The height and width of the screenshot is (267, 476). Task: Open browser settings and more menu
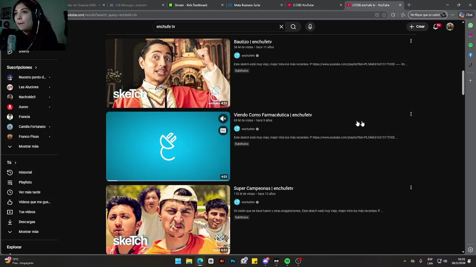(x=452, y=15)
